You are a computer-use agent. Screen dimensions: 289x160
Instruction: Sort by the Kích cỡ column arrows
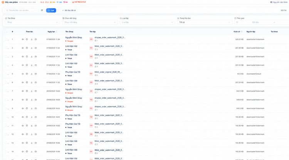click(x=242, y=32)
